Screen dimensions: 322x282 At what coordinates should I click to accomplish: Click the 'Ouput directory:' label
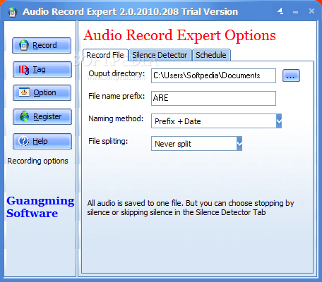pos(117,74)
